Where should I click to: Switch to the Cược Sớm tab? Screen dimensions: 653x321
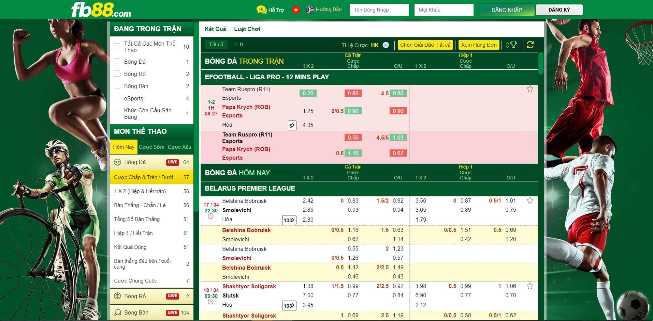[151, 147]
